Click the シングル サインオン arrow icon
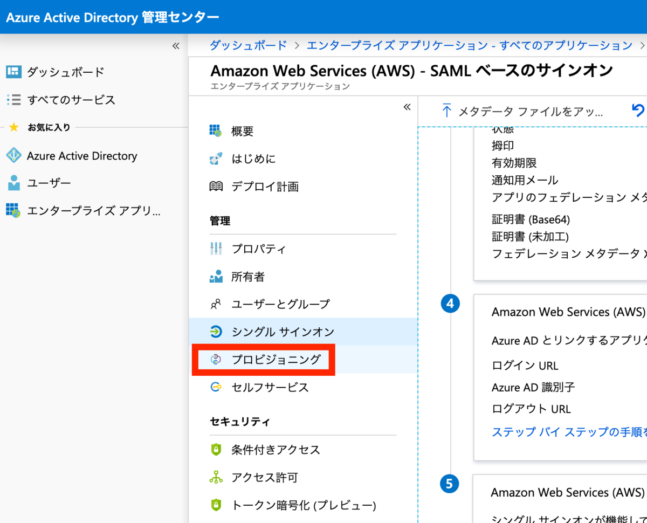 tap(216, 332)
